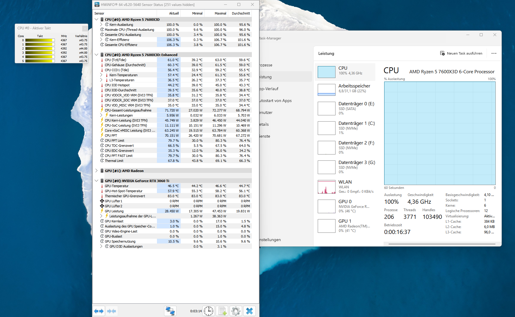Image resolution: width=515 pixels, height=317 pixels.
Task: Collapse the CPU [#0]: AMD Ryzen 5 7600X3D group
Action: click(x=96, y=20)
